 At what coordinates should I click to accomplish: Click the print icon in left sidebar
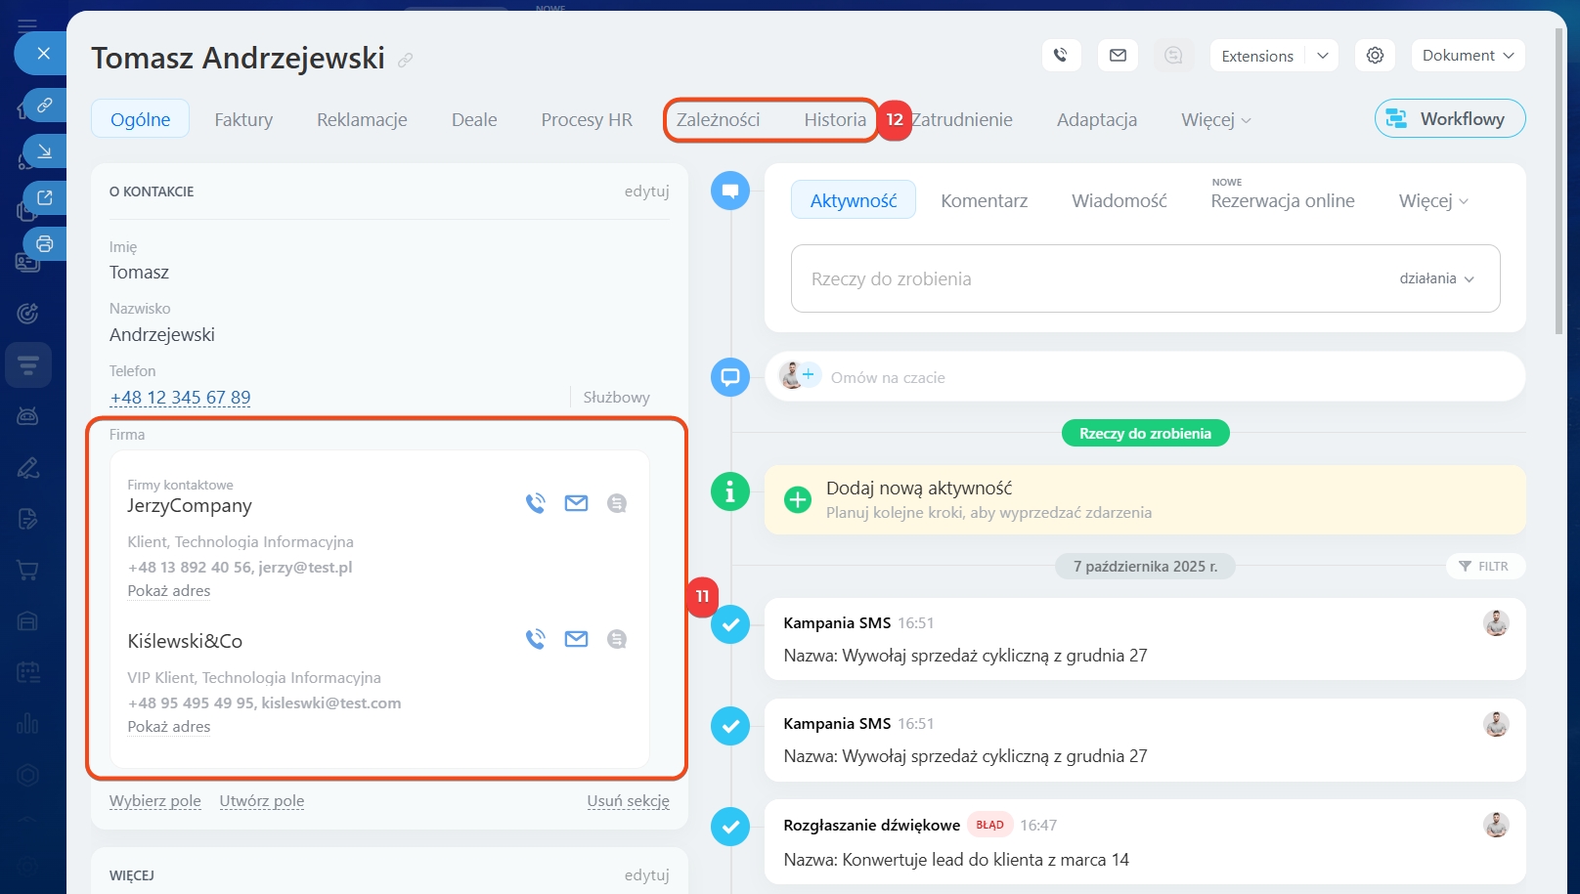[44, 243]
